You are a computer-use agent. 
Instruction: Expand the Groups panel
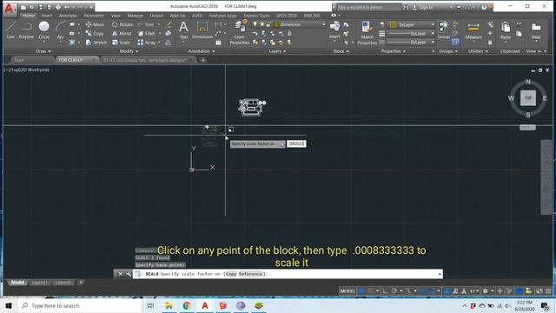(448, 51)
